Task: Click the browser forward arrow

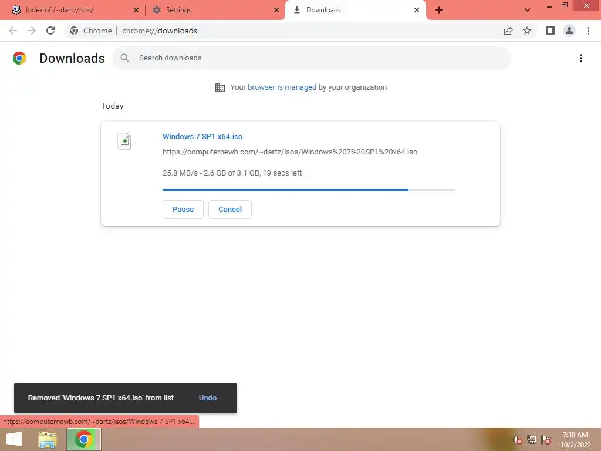Action: pyautogui.click(x=32, y=31)
